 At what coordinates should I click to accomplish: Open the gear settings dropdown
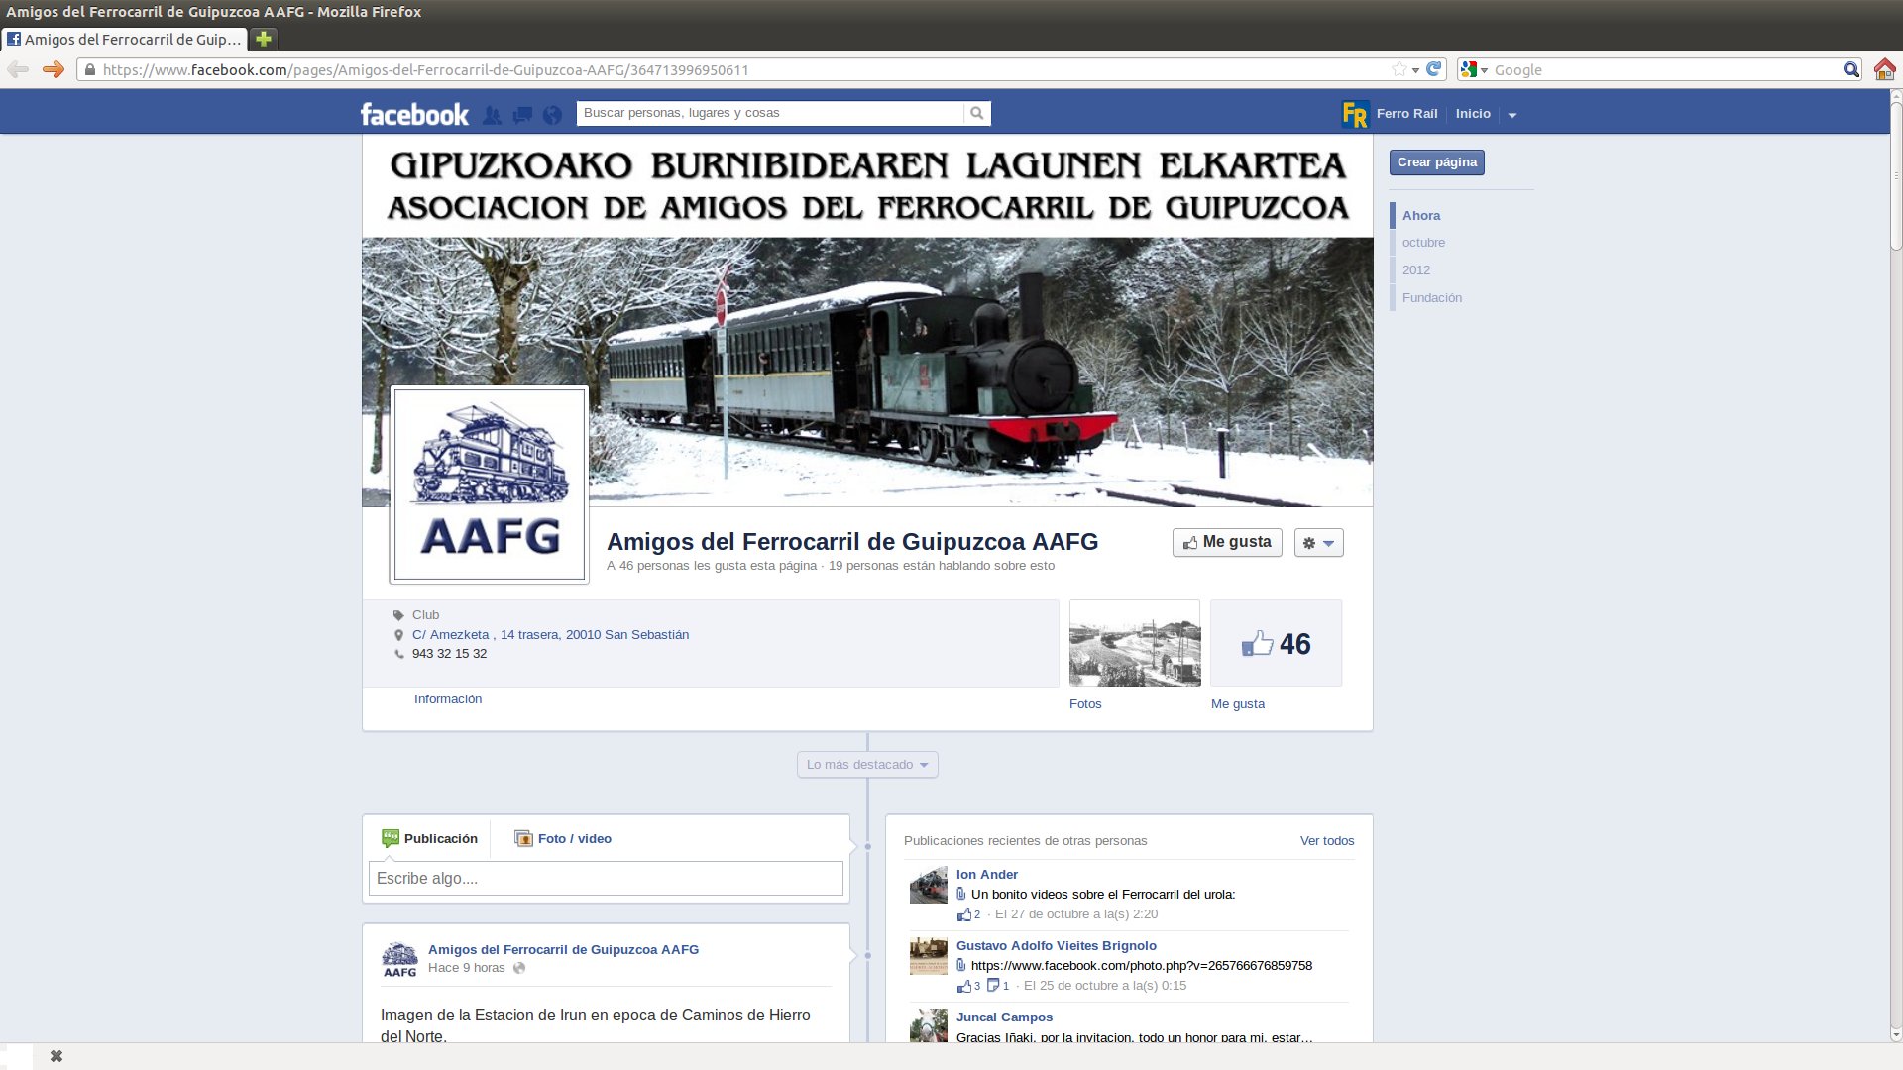pyautogui.click(x=1318, y=543)
